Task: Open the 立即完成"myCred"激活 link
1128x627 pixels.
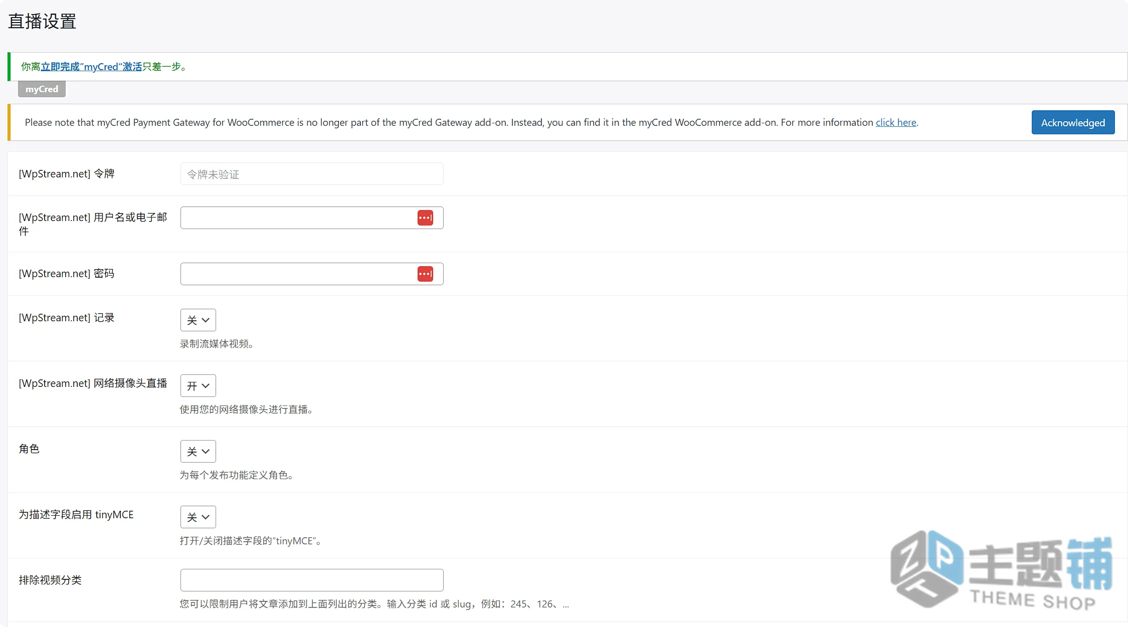Action: (91, 67)
